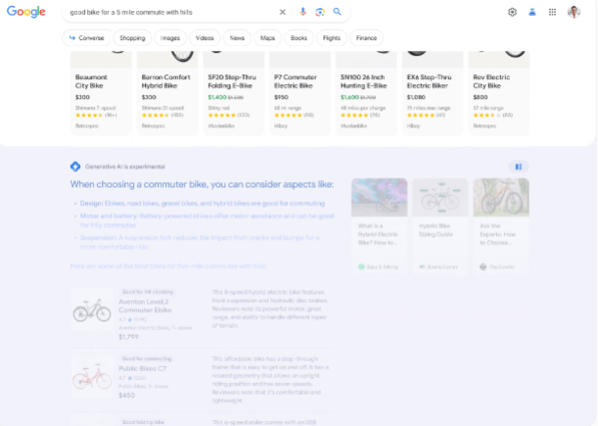Switch to the News tab
The image size is (598, 426).
coord(237,38)
